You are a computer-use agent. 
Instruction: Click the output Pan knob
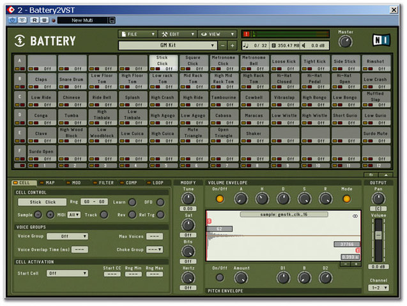(x=378, y=199)
